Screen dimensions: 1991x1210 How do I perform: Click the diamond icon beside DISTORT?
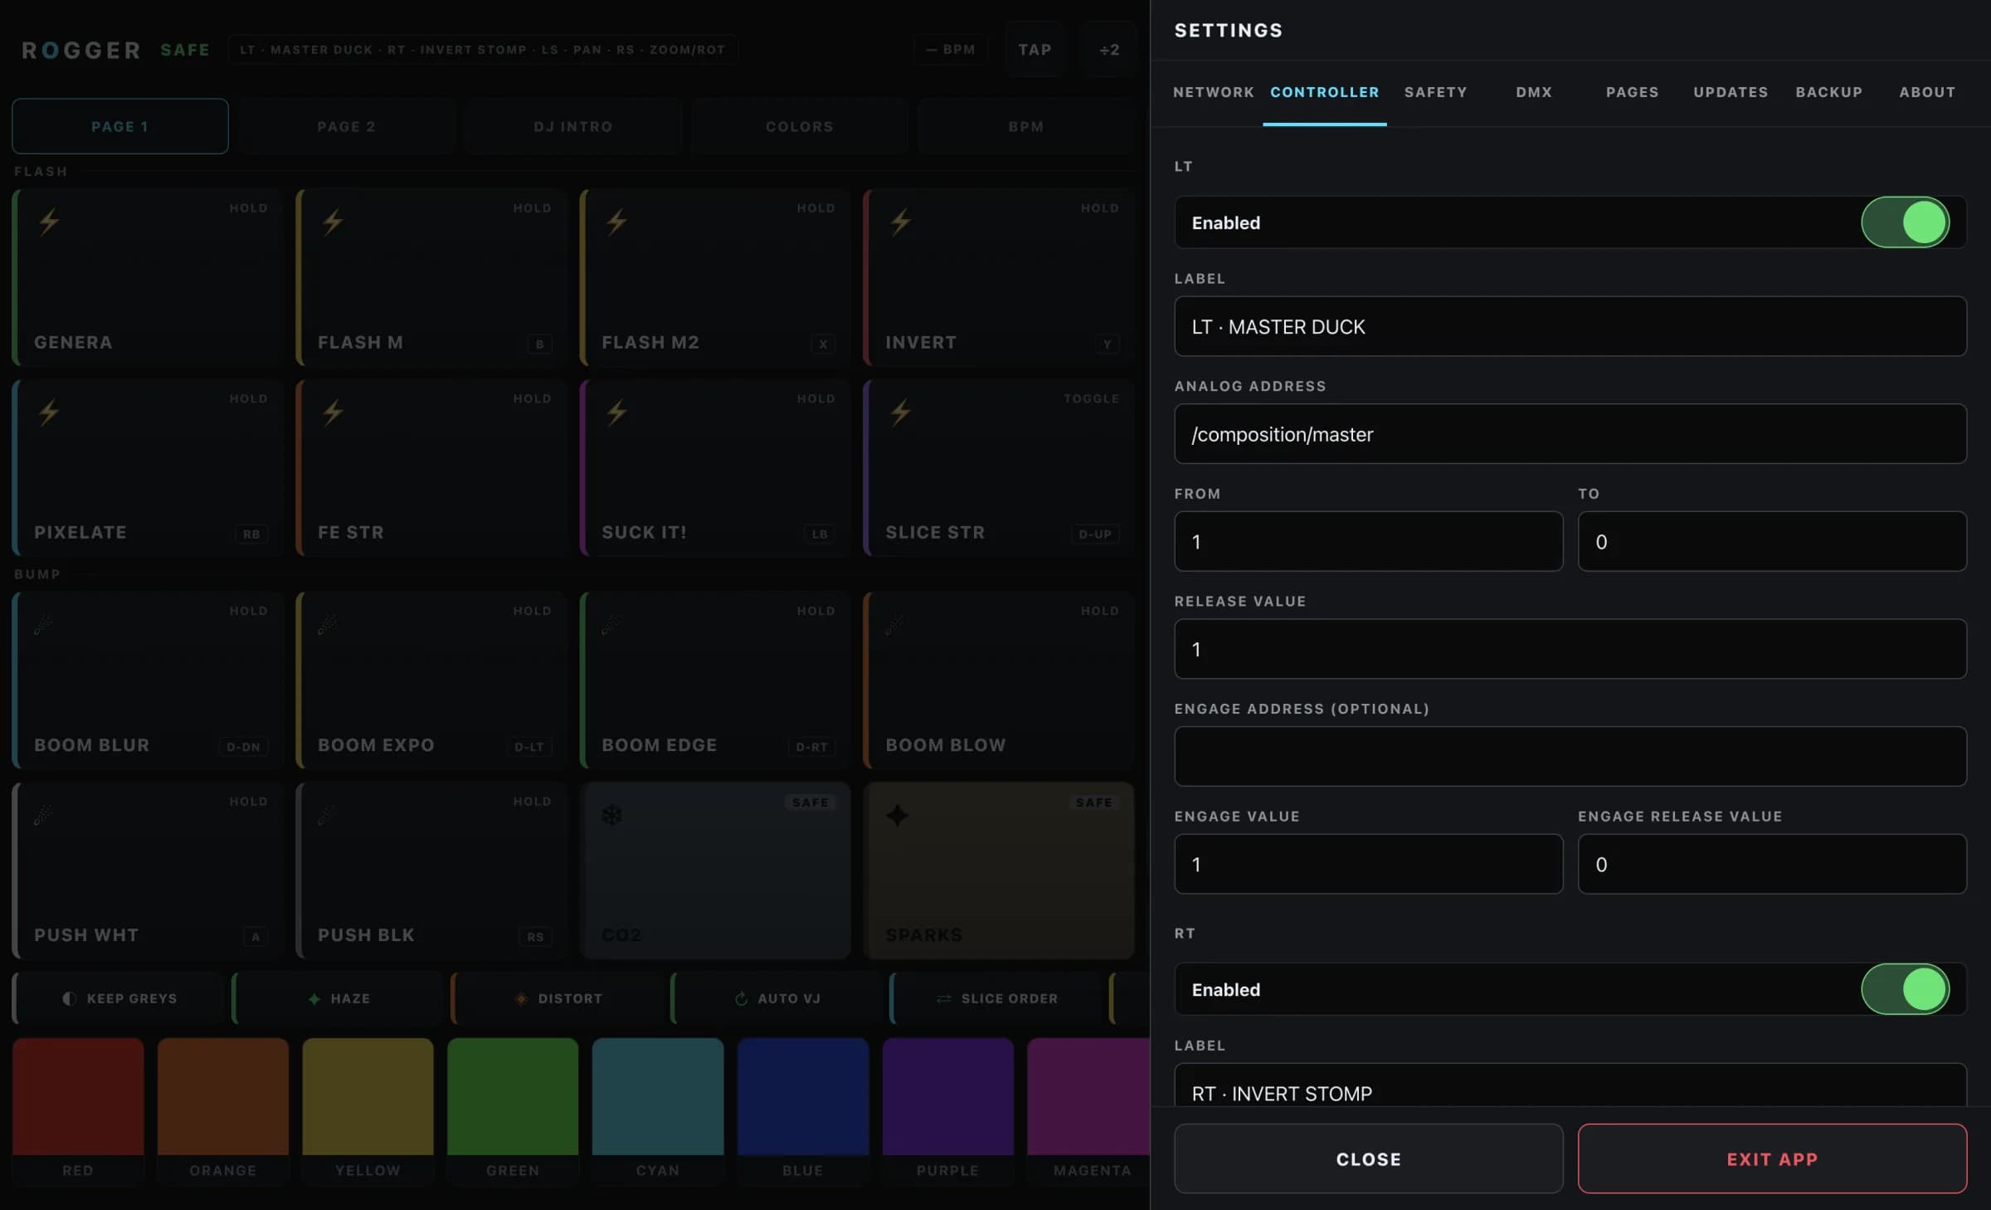click(522, 998)
